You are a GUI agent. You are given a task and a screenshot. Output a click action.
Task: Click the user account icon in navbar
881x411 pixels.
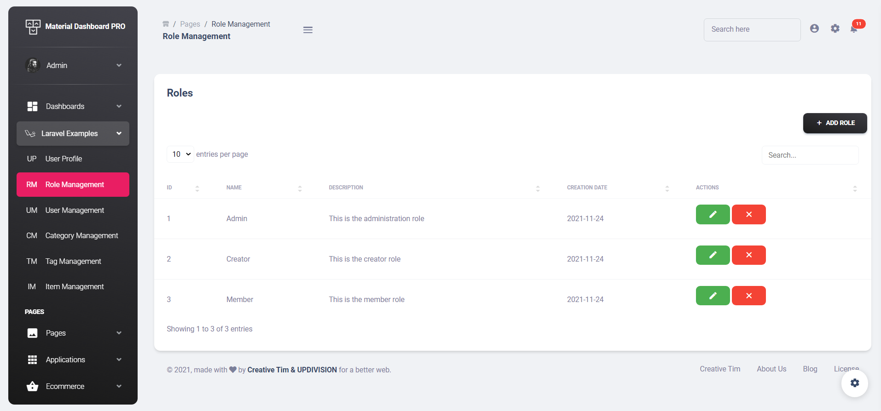(x=814, y=29)
